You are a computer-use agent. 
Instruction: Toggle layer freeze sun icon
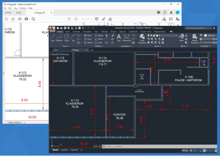tap(151, 35)
